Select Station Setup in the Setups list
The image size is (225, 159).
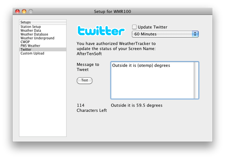tap(43, 27)
